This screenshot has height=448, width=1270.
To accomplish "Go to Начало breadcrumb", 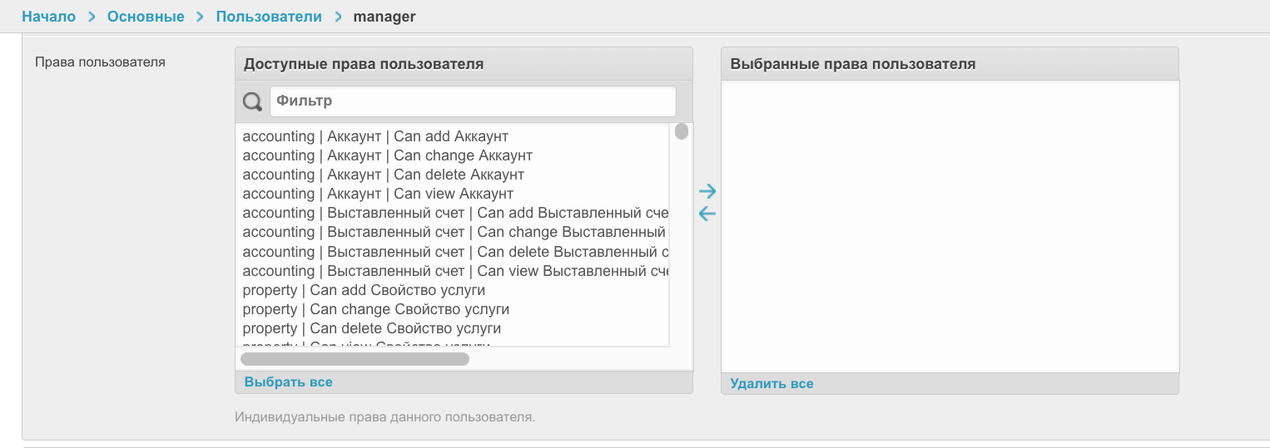I will 48,17.
